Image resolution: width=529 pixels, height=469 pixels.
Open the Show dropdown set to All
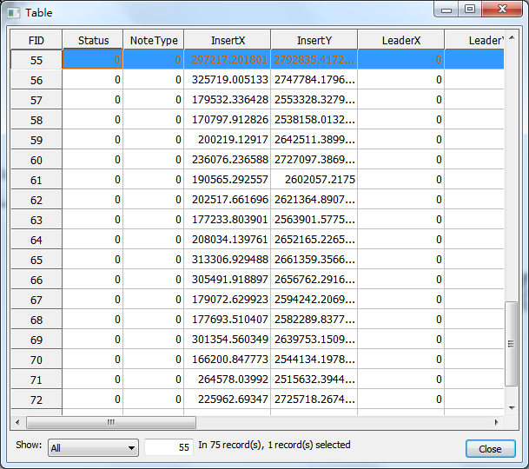click(x=94, y=447)
